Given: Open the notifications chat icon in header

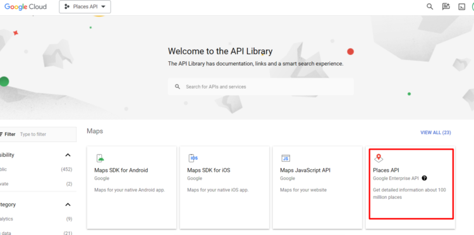Looking at the screenshot, I should [x=446, y=7].
